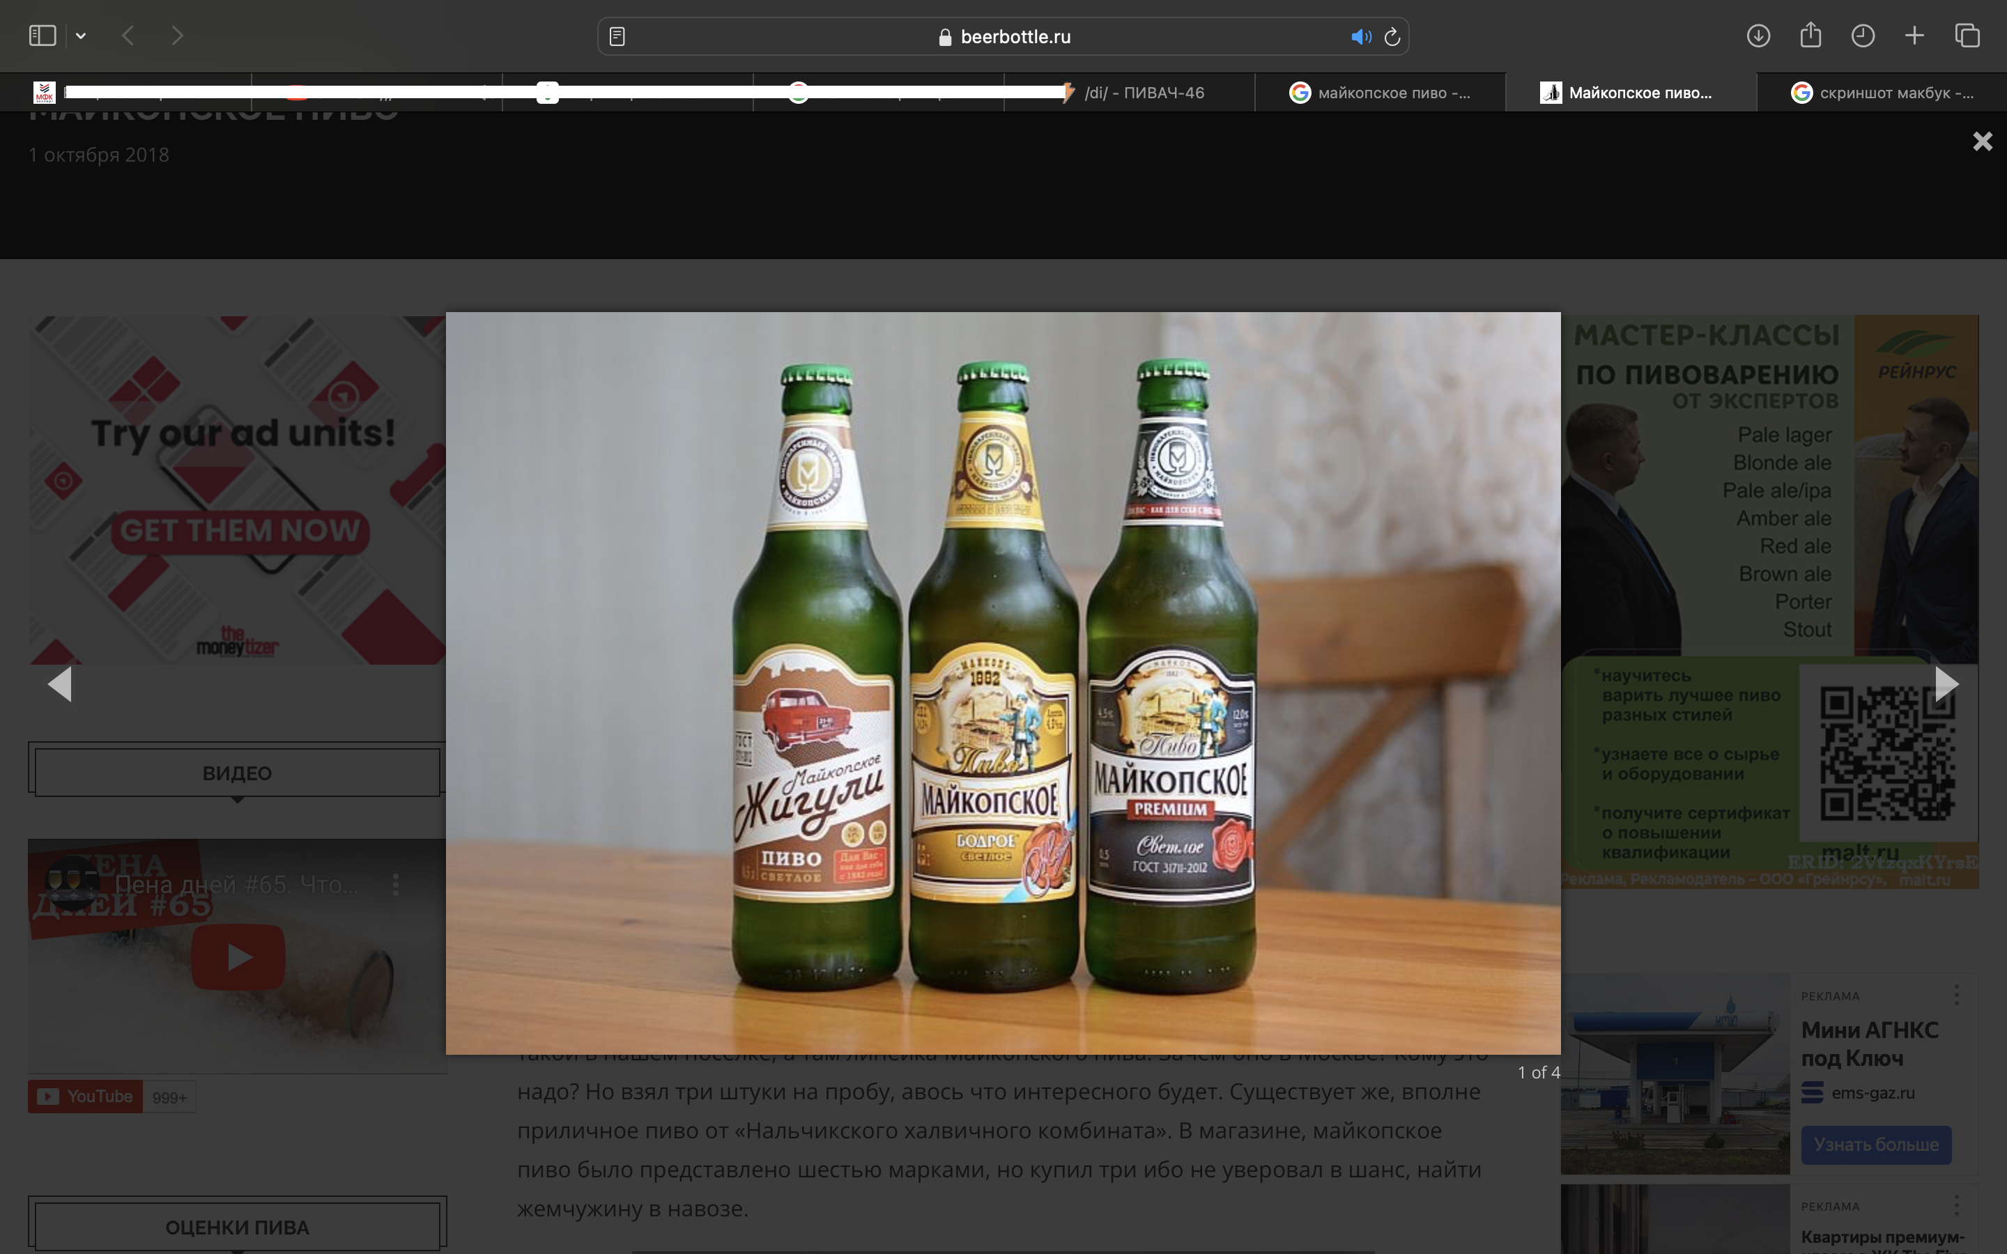
Task: Open the Share icon in toolbar
Action: coord(1810,35)
